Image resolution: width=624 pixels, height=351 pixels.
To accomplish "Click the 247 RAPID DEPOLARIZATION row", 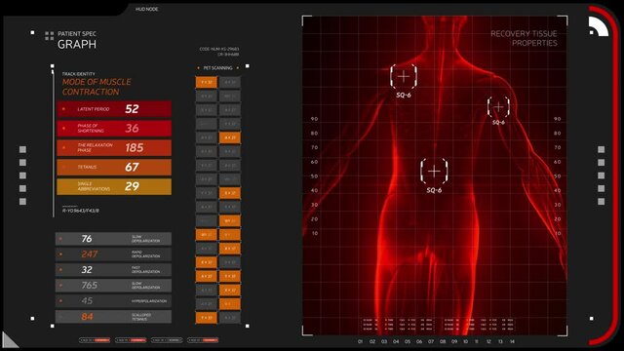I will tap(113, 254).
